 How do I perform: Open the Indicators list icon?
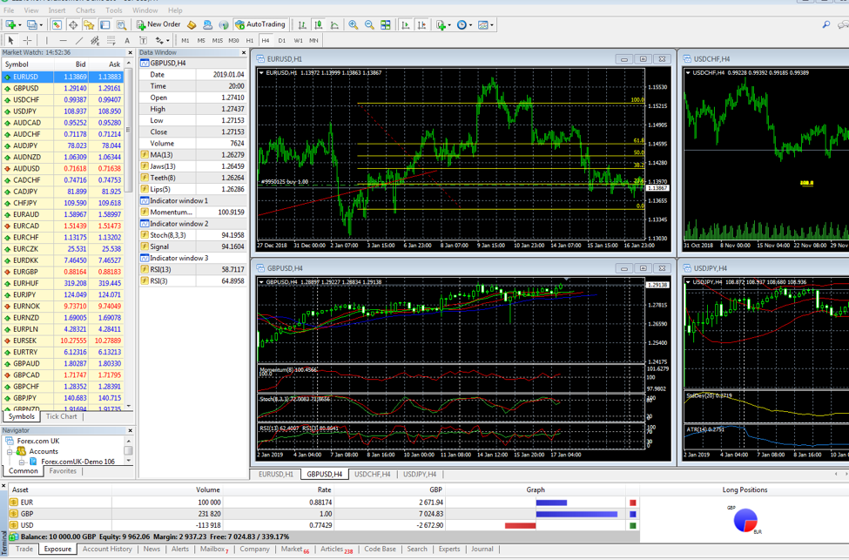[441, 24]
